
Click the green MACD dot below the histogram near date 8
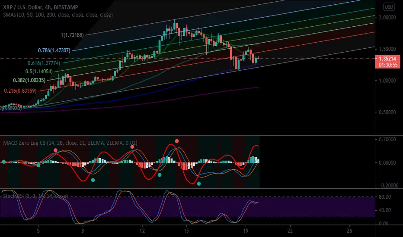click(x=93, y=180)
